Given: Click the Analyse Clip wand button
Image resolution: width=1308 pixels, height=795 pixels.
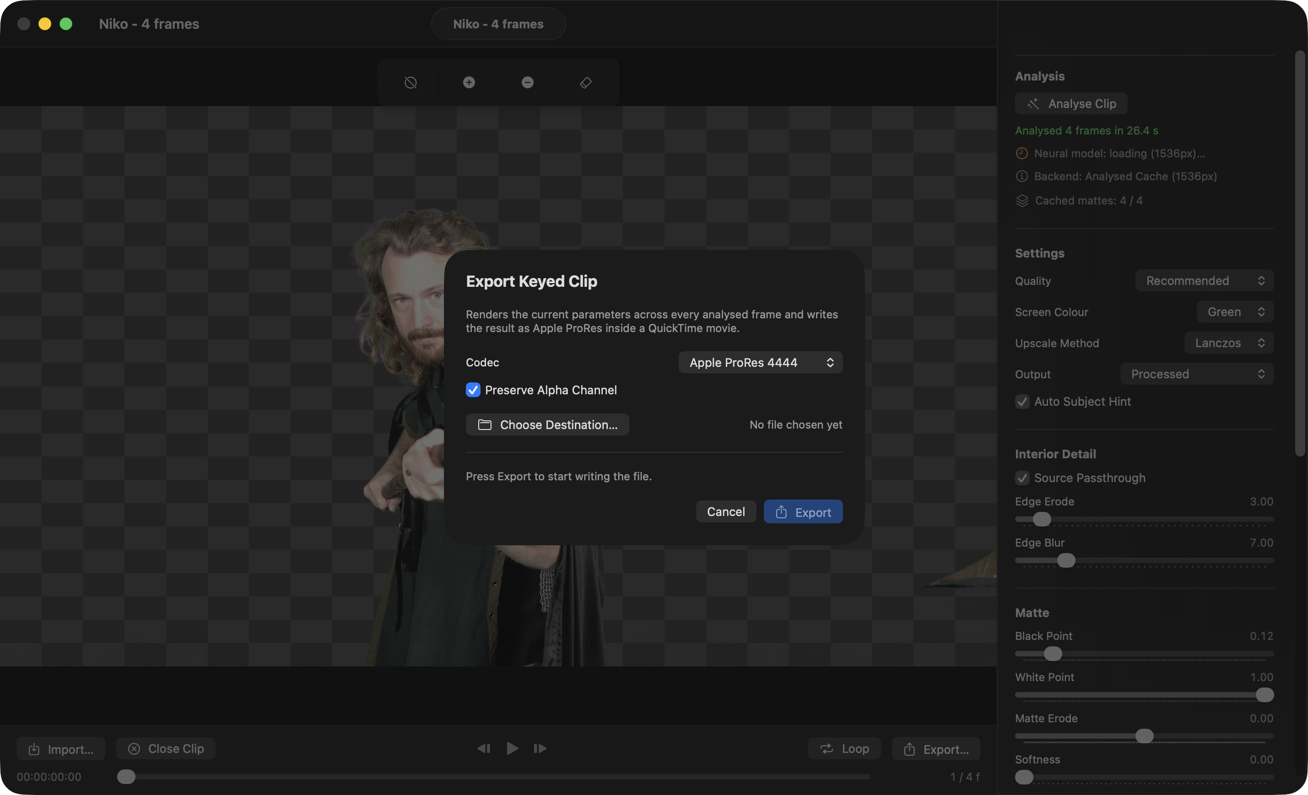Looking at the screenshot, I should click(x=1071, y=103).
